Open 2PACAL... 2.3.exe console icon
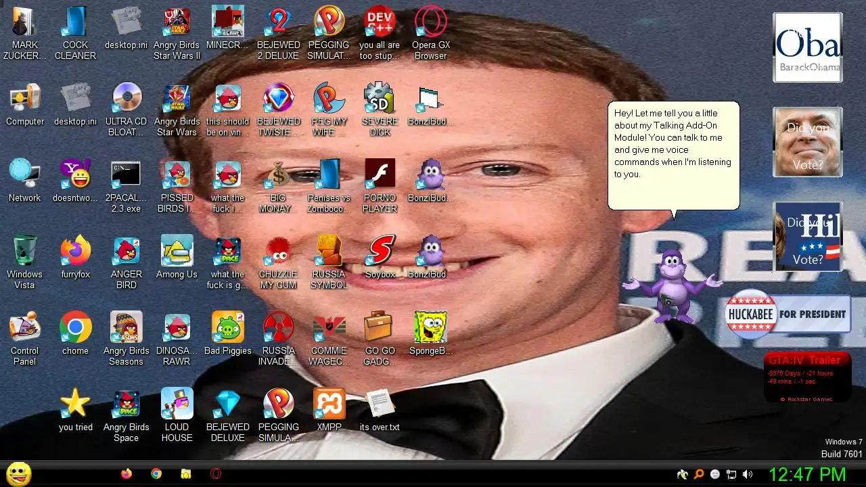866x487 pixels. click(x=127, y=187)
